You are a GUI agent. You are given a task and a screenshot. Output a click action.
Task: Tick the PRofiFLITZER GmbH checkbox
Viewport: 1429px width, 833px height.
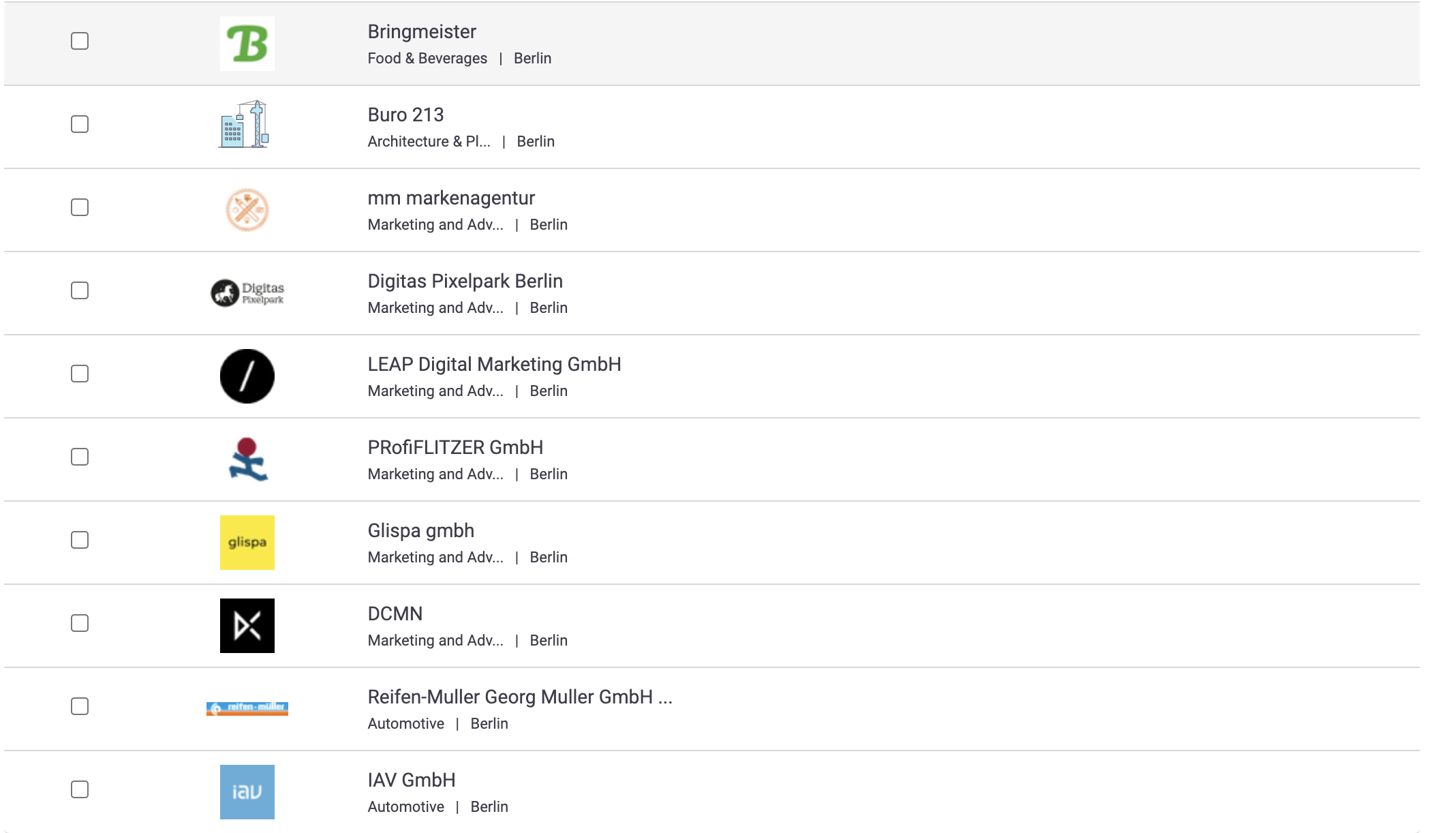[x=80, y=457]
